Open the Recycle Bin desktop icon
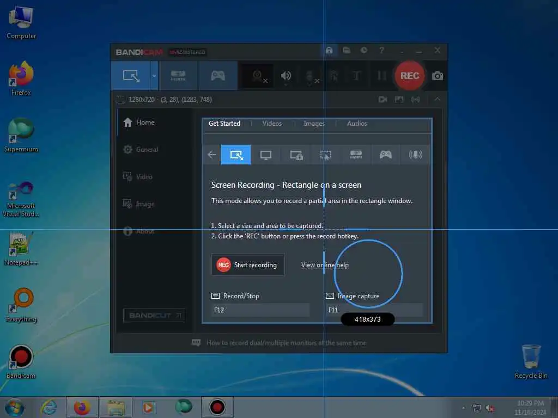 (x=531, y=361)
